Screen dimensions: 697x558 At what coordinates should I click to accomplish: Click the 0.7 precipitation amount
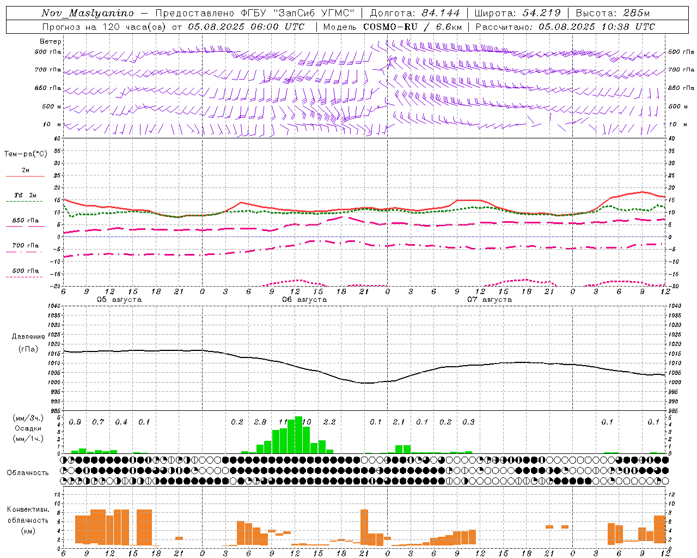click(98, 422)
